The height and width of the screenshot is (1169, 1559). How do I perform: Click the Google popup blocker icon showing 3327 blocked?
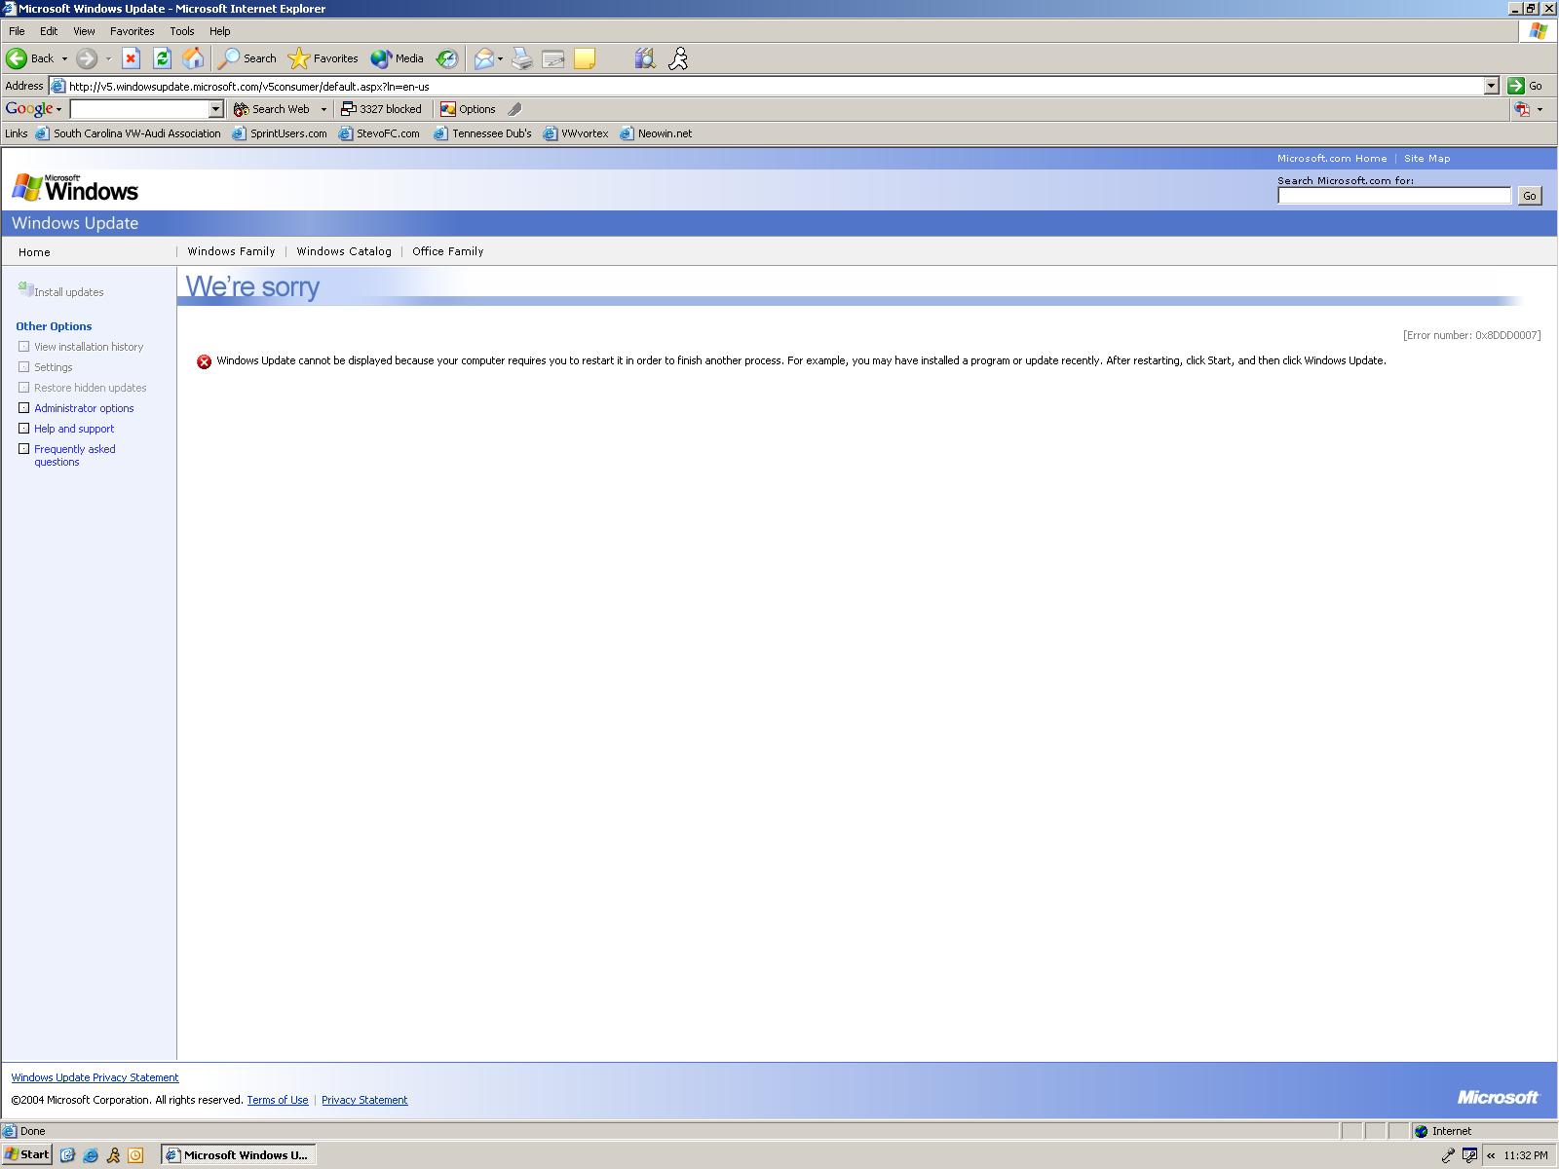point(381,109)
